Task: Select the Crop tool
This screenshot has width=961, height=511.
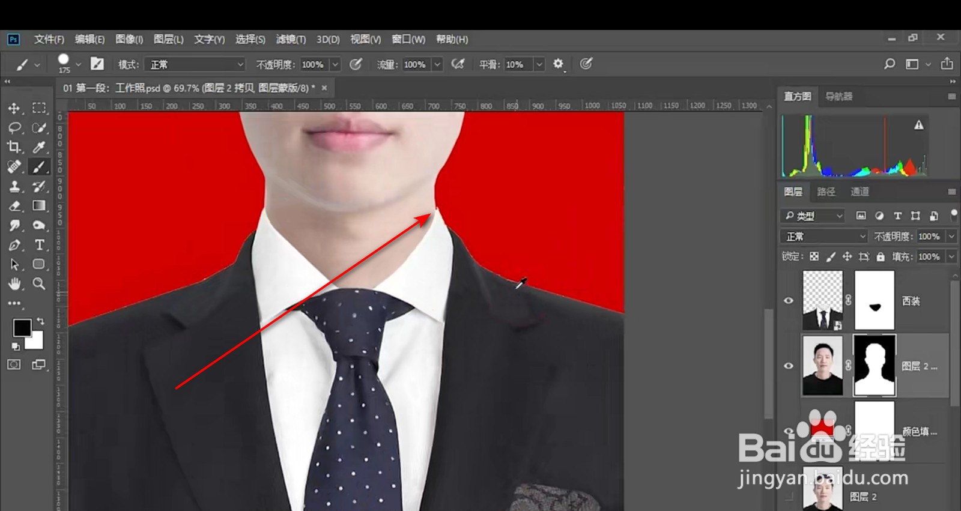Action: [14, 147]
